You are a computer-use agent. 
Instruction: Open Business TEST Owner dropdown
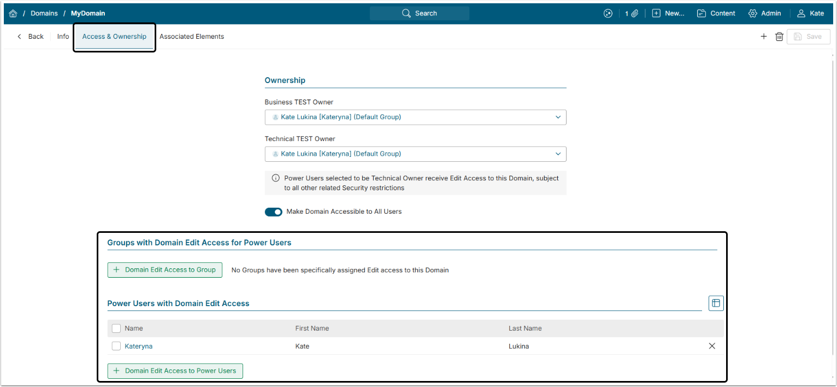(416, 117)
